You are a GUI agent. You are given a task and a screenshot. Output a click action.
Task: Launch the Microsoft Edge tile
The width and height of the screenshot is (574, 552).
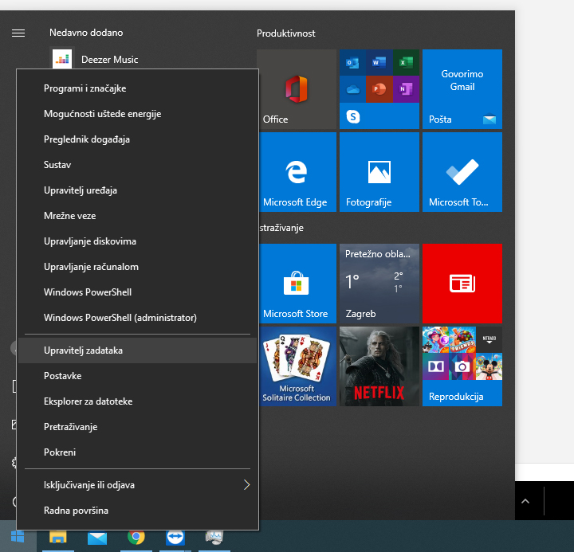tap(297, 172)
